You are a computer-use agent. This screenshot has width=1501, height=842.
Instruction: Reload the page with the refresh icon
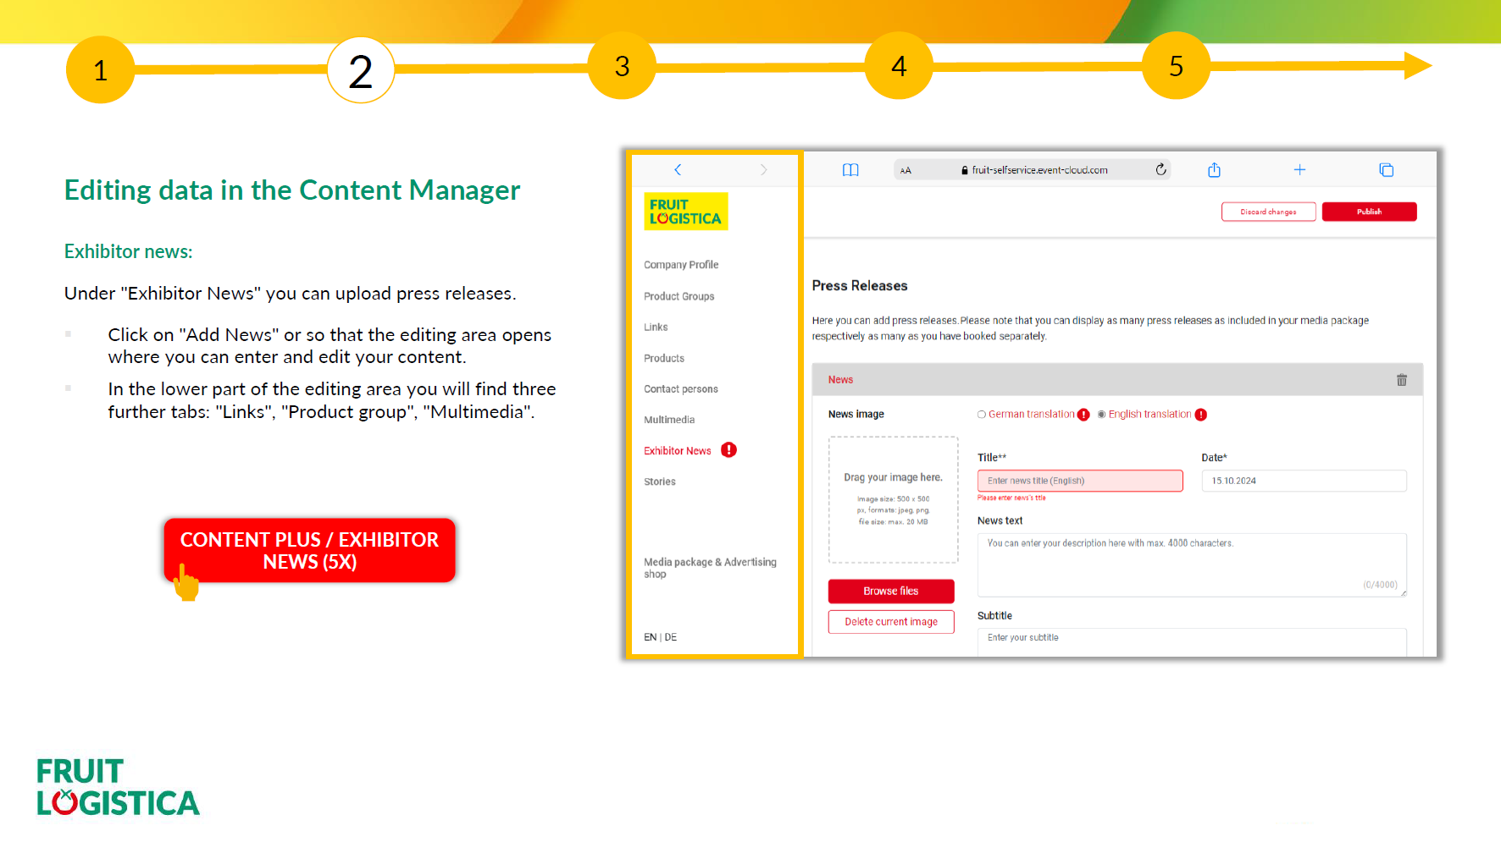coord(1161,169)
